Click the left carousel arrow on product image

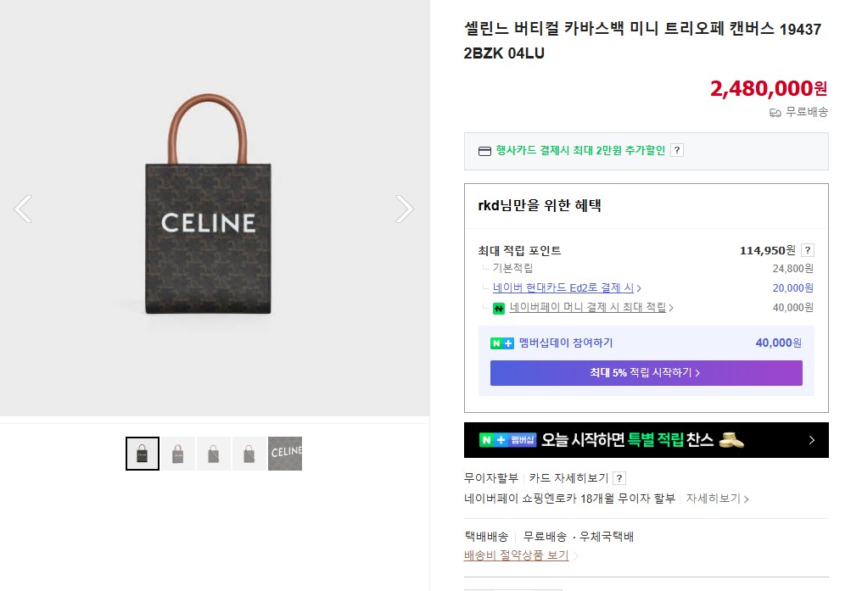coord(23,209)
